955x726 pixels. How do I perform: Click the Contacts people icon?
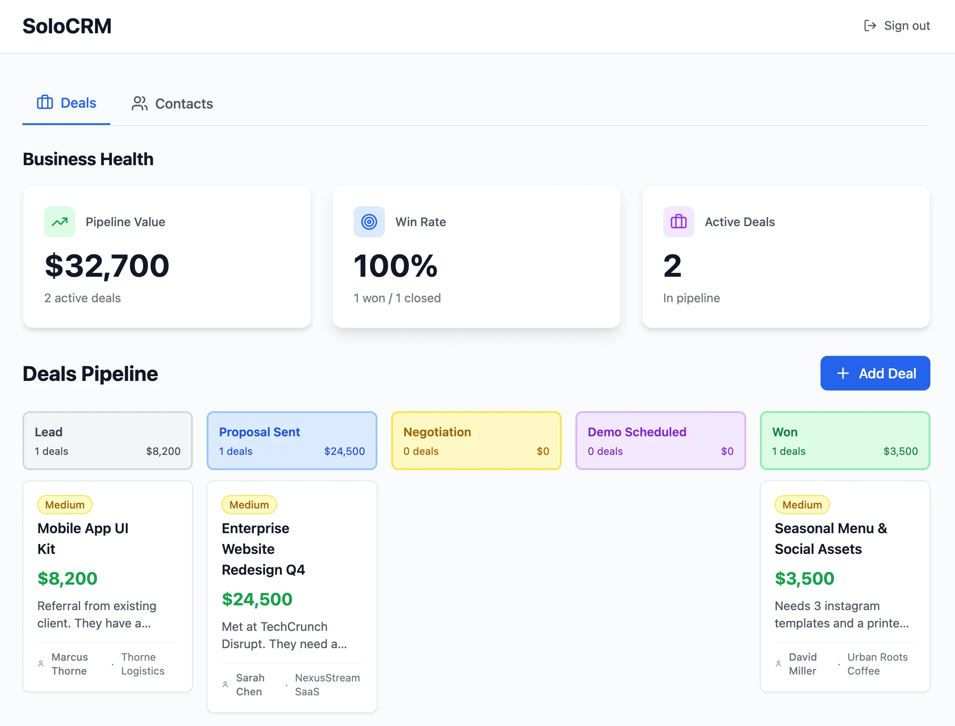click(139, 104)
